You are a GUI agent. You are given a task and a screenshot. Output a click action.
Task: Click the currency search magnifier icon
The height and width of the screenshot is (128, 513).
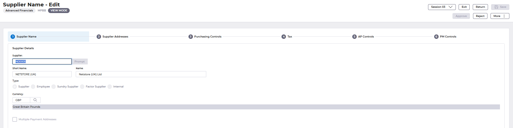[x=35, y=100]
